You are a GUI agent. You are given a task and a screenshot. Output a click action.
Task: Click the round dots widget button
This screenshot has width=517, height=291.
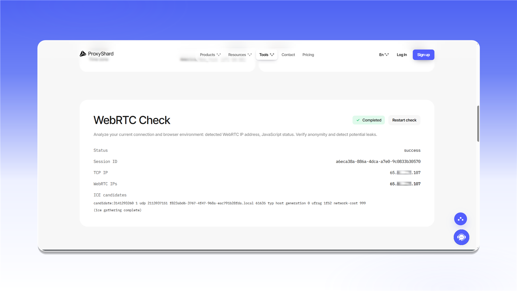point(460,219)
